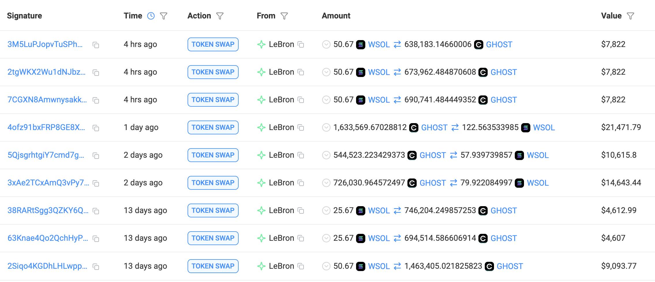Open the From column filter

click(284, 16)
